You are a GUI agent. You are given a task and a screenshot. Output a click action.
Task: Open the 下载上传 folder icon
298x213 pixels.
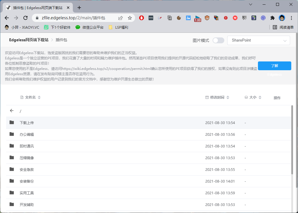(12, 123)
